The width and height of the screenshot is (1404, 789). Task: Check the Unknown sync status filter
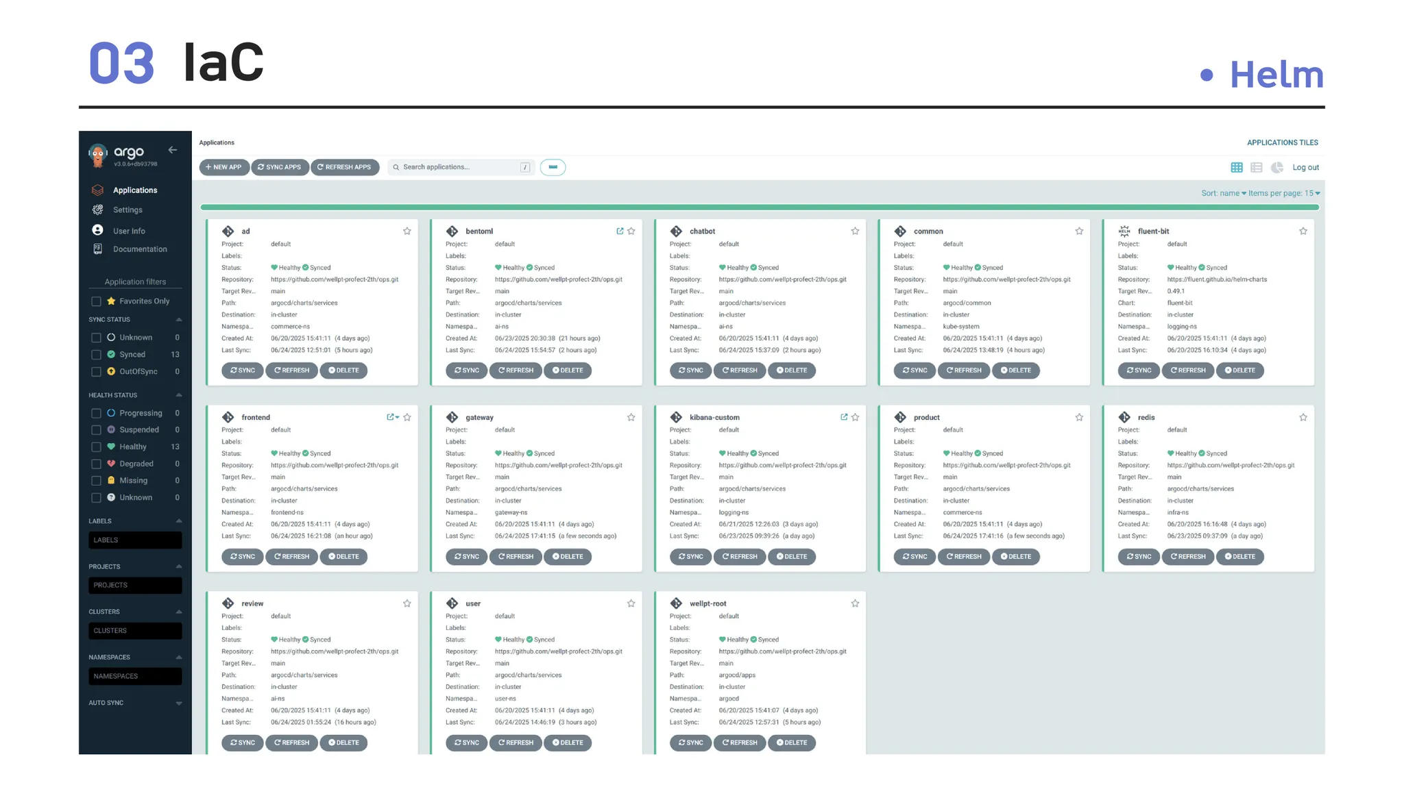coord(96,338)
